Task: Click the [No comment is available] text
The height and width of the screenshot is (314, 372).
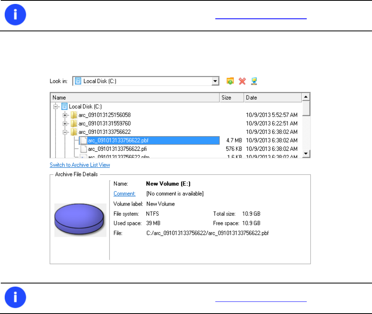Action: click(175, 194)
